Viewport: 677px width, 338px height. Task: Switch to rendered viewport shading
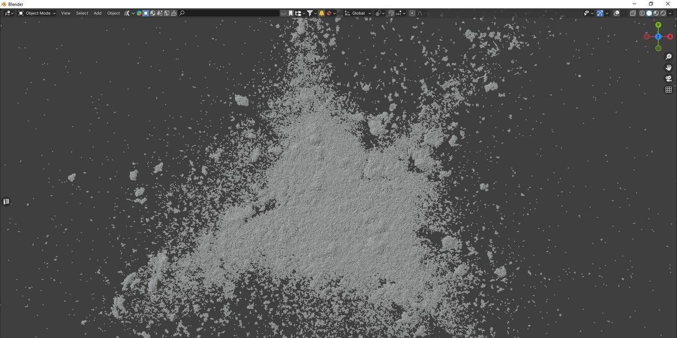coord(663,13)
